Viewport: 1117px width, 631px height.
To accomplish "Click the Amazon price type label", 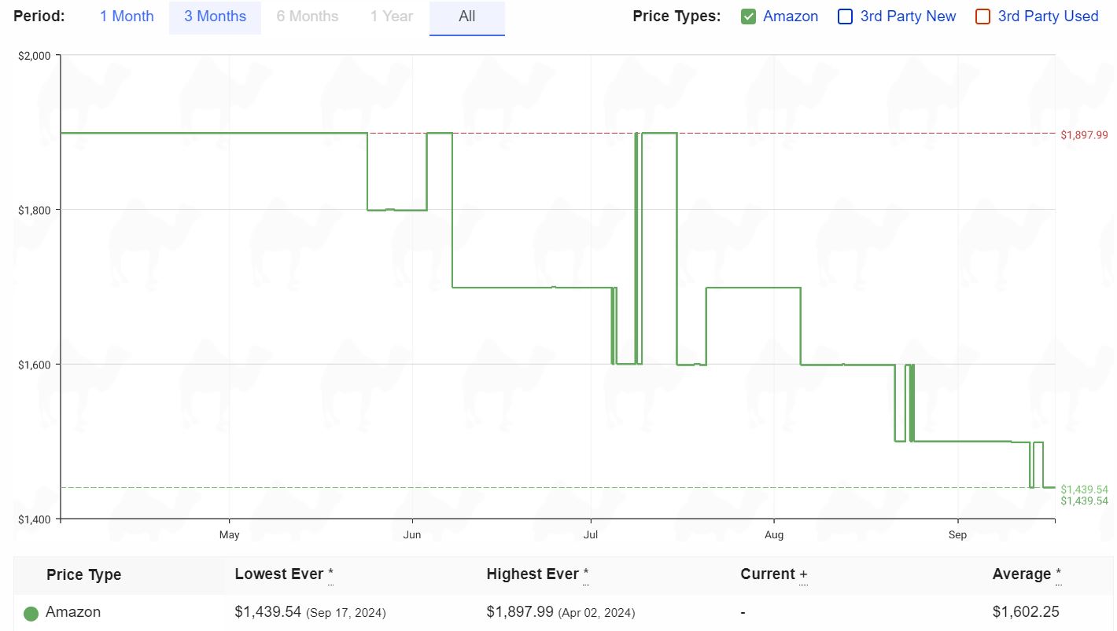I will (x=791, y=17).
